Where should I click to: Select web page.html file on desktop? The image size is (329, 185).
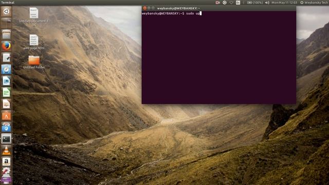click(x=34, y=42)
